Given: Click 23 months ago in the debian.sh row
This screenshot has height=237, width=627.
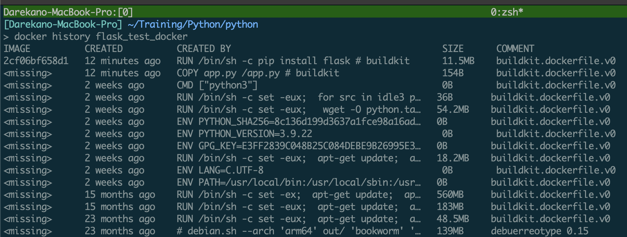Looking at the screenshot, I should [x=120, y=231].
